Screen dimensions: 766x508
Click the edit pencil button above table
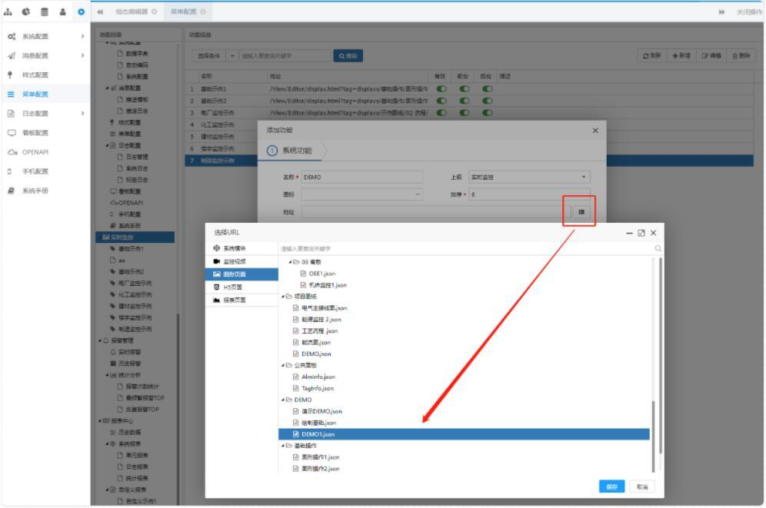pos(711,55)
